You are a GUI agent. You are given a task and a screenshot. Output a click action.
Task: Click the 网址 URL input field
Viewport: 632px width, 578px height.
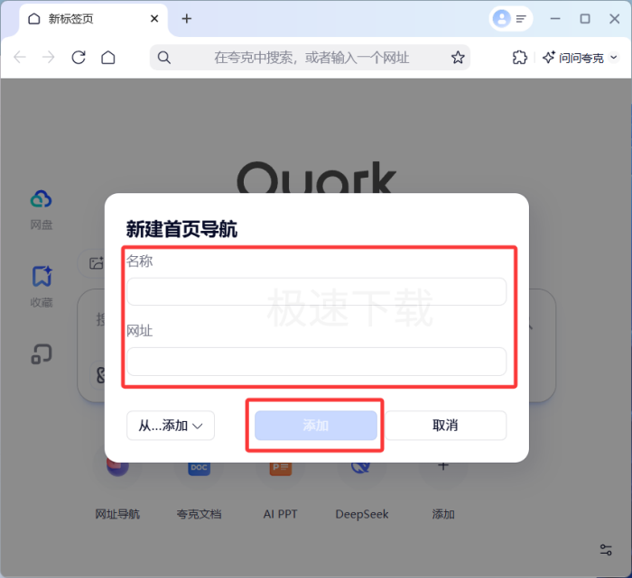pyautogui.click(x=316, y=362)
